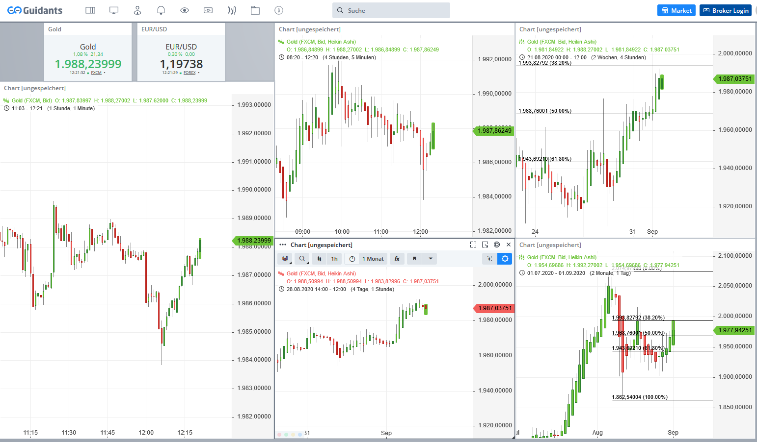This screenshot has height=442, width=757.
Task: Click the bookmark flag icon in toolbar
Action: pos(414,259)
